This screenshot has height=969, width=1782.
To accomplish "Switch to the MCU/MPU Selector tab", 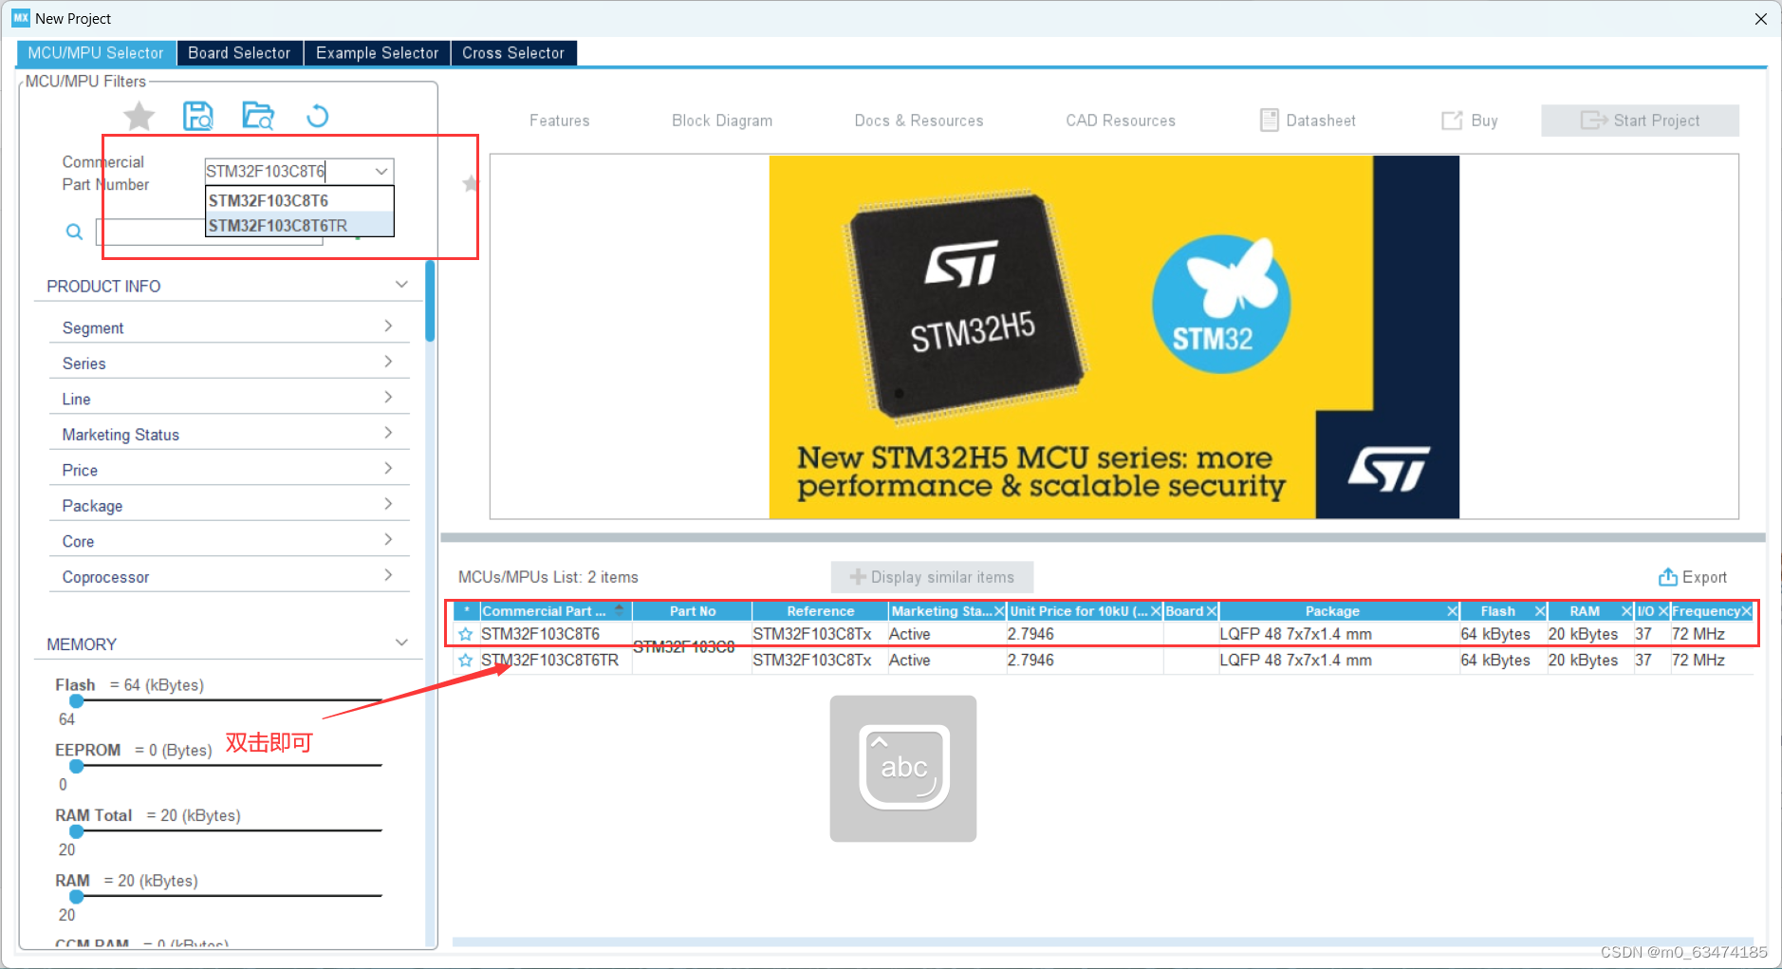I will click(x=96, y=53).
